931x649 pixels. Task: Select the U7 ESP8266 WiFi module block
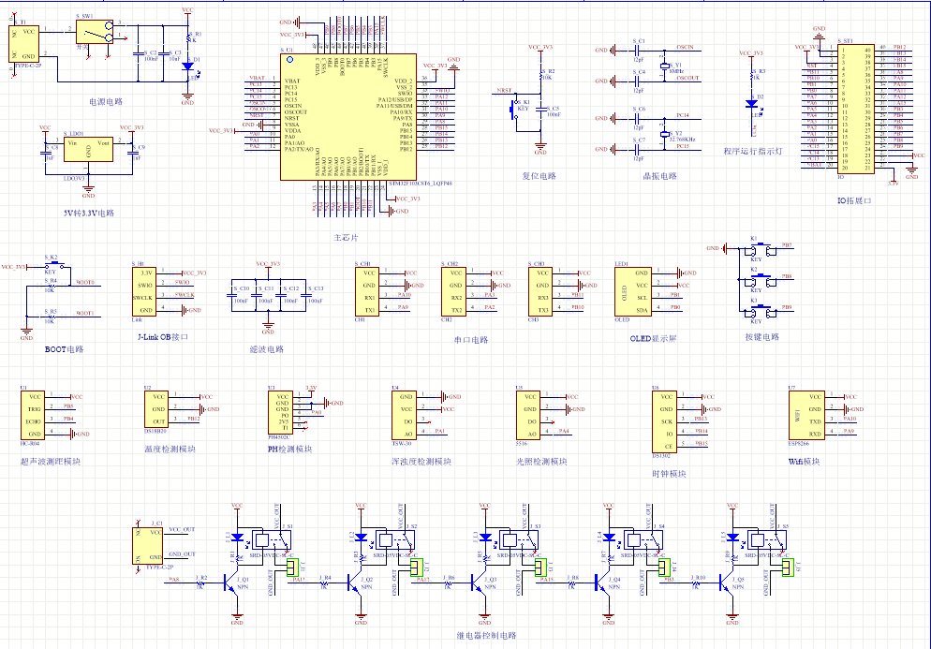807,416
